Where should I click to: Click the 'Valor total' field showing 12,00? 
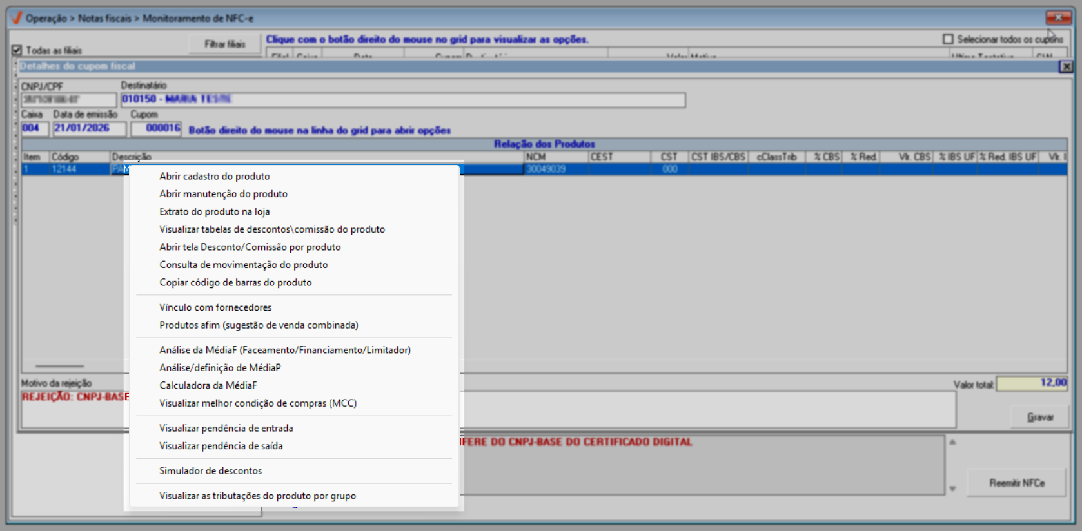pos(1032,383)
